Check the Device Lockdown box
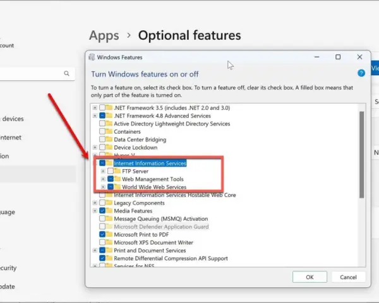Screen dimensions: 379x303 click(x=102, y=147)
